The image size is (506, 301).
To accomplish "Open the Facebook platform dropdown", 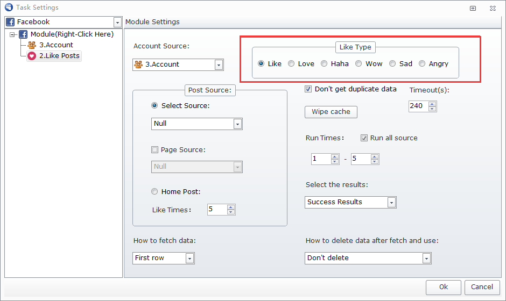I will (x=117, y=22).
